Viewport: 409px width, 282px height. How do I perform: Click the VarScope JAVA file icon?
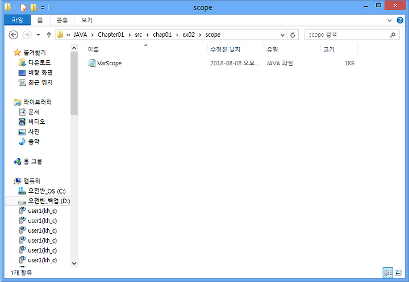[92, 63]
